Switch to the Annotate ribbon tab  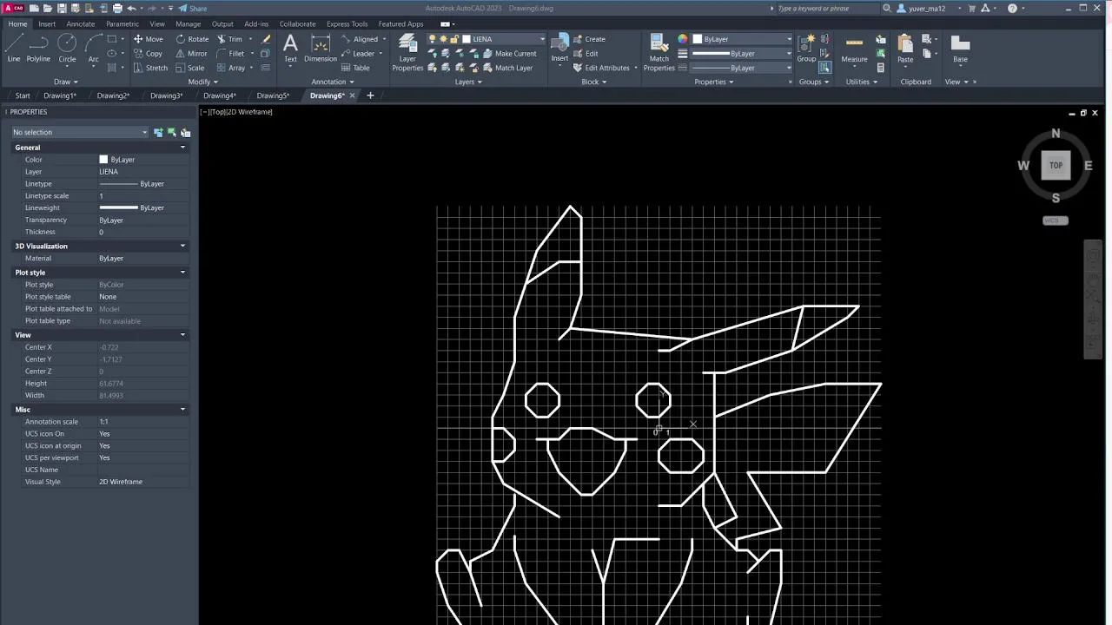[81, 23]
